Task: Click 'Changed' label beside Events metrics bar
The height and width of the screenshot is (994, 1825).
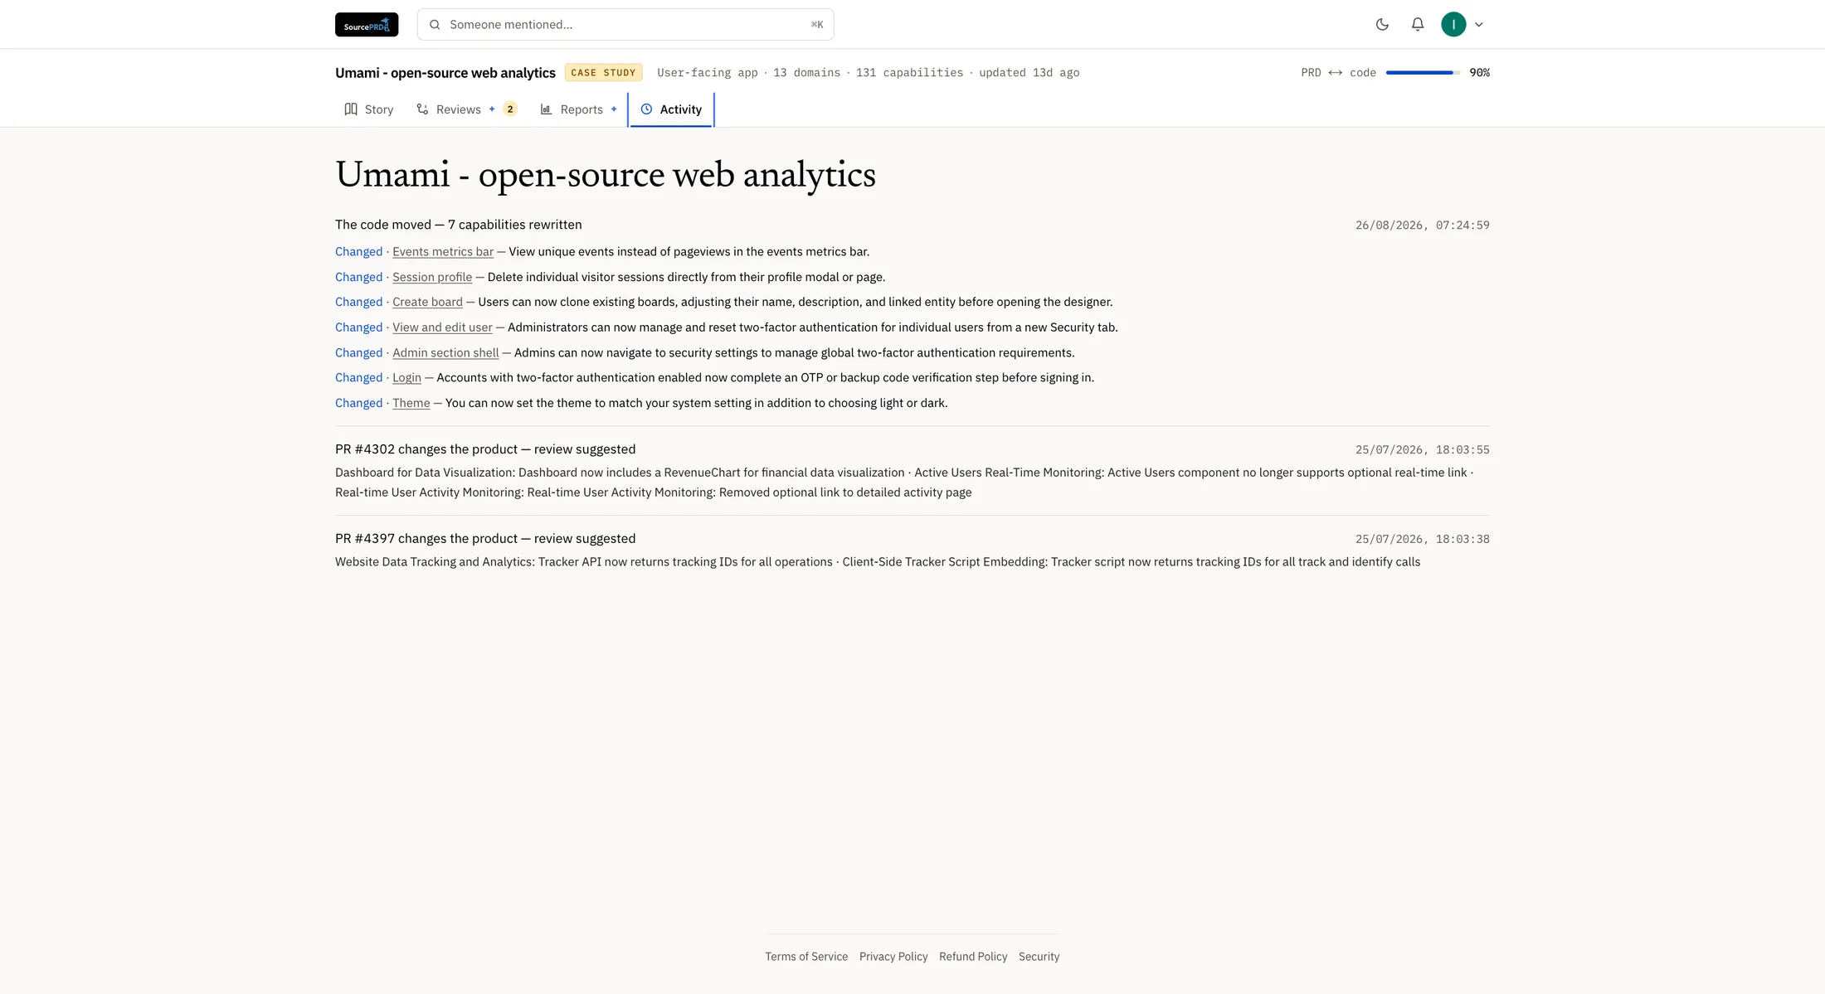Action: coord(358,252)
